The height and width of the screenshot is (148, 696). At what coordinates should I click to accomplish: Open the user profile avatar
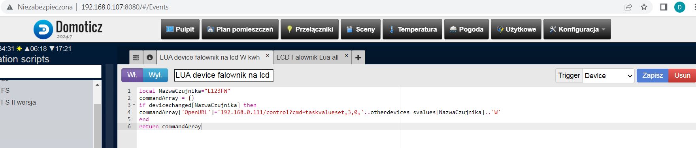click(680, 7)
